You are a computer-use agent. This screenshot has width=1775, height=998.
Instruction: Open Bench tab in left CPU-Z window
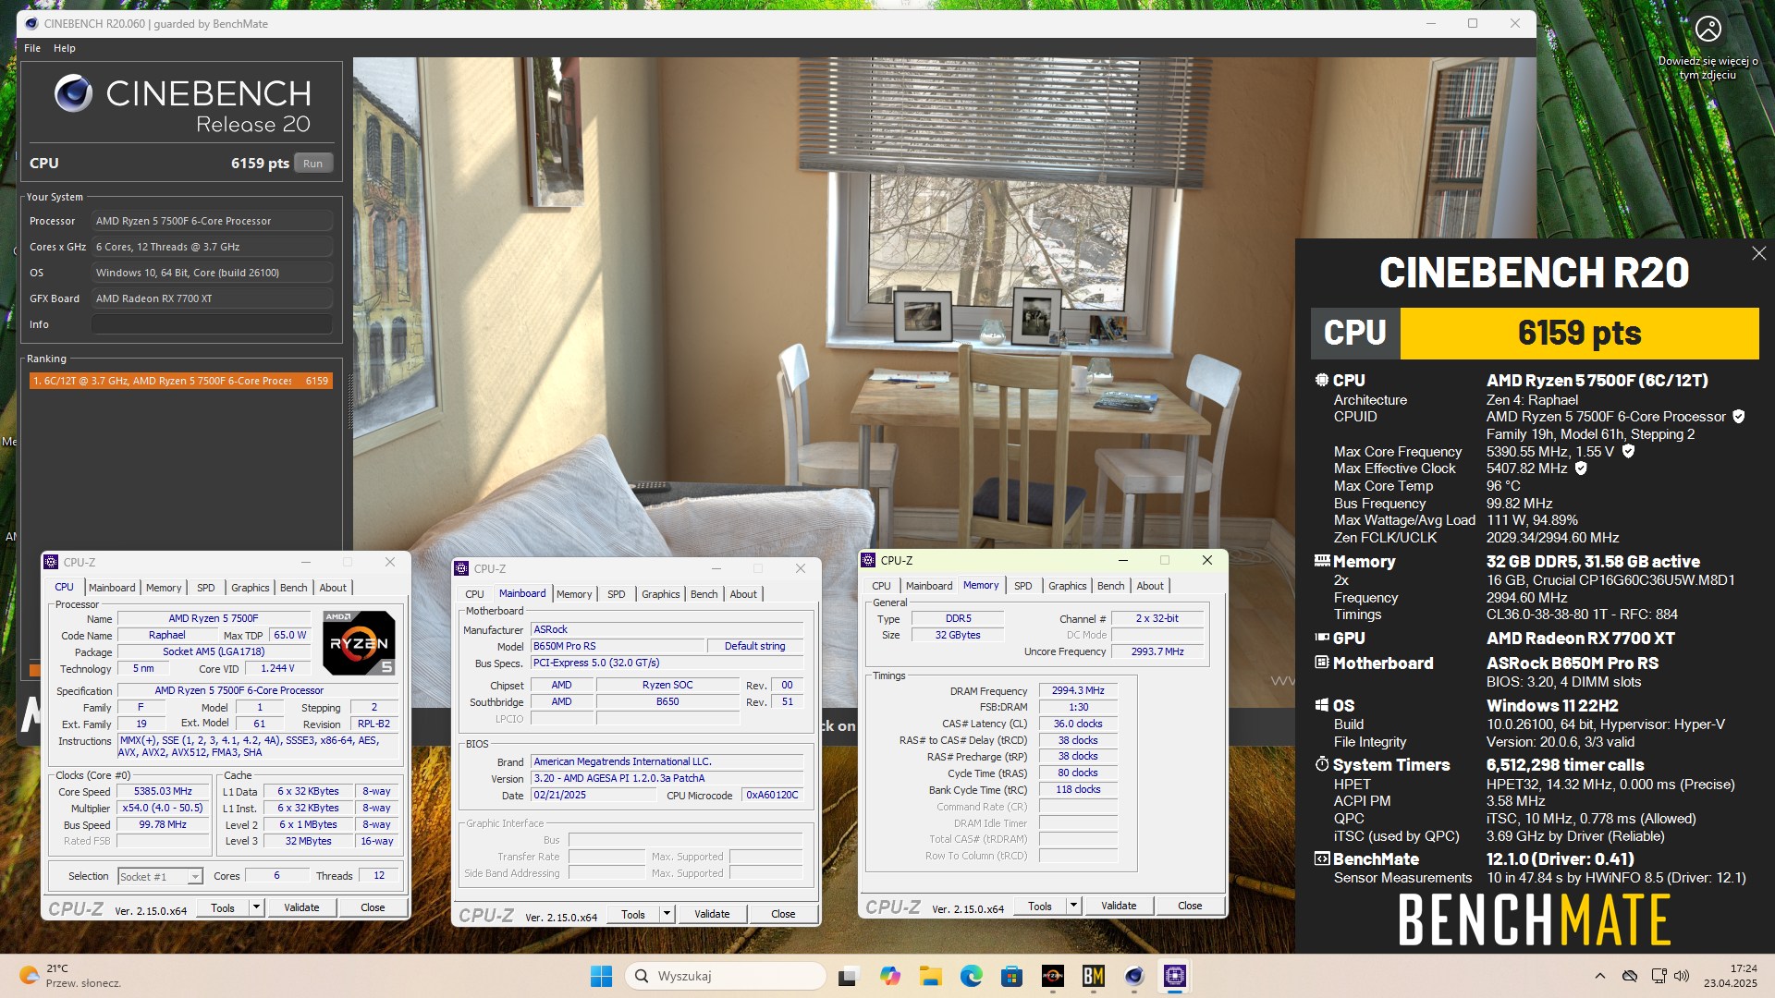[x=294, y=588]
